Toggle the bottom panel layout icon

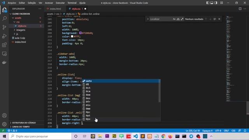click(212, 3)
